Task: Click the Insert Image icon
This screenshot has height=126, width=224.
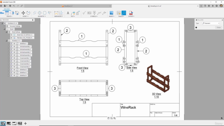Action: (111, 13)
